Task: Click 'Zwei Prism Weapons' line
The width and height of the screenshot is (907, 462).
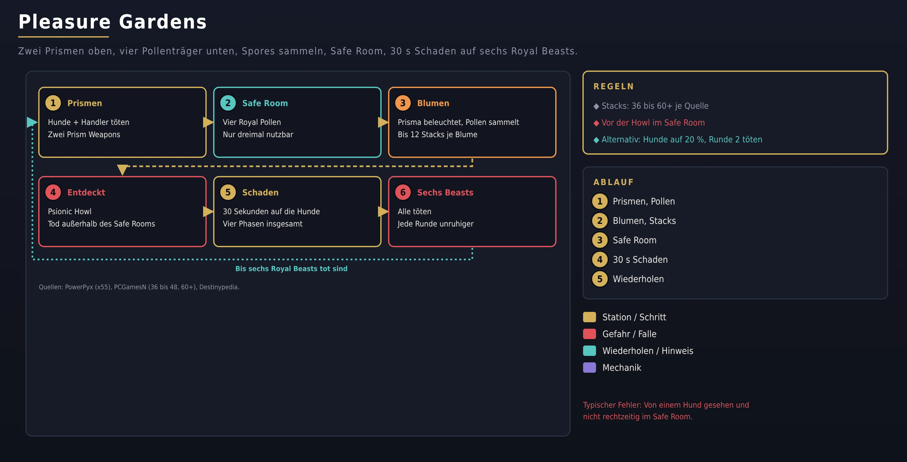Action: click(84, 135)
